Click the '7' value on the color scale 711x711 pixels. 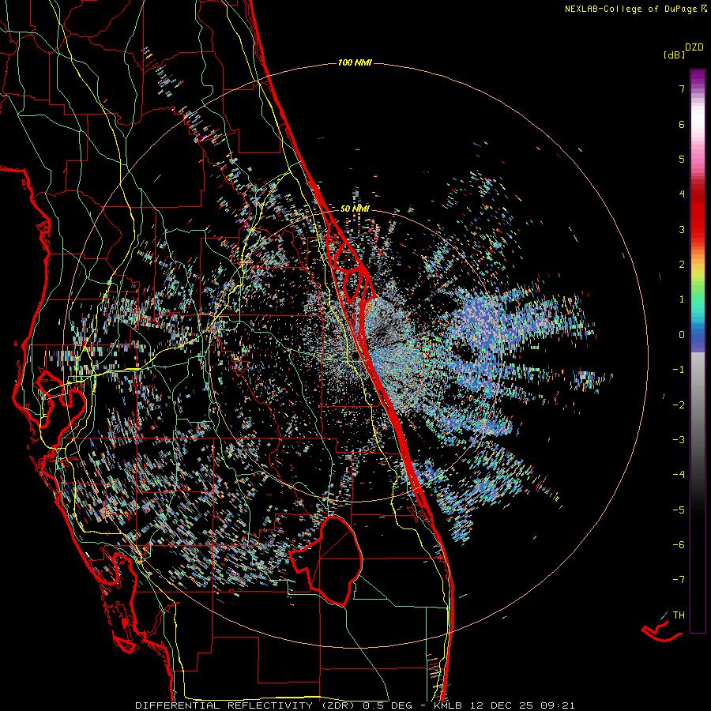(682, 88)
